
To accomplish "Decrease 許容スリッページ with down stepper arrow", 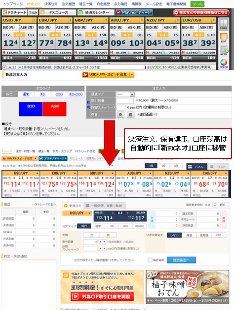I will click(104, 249).
